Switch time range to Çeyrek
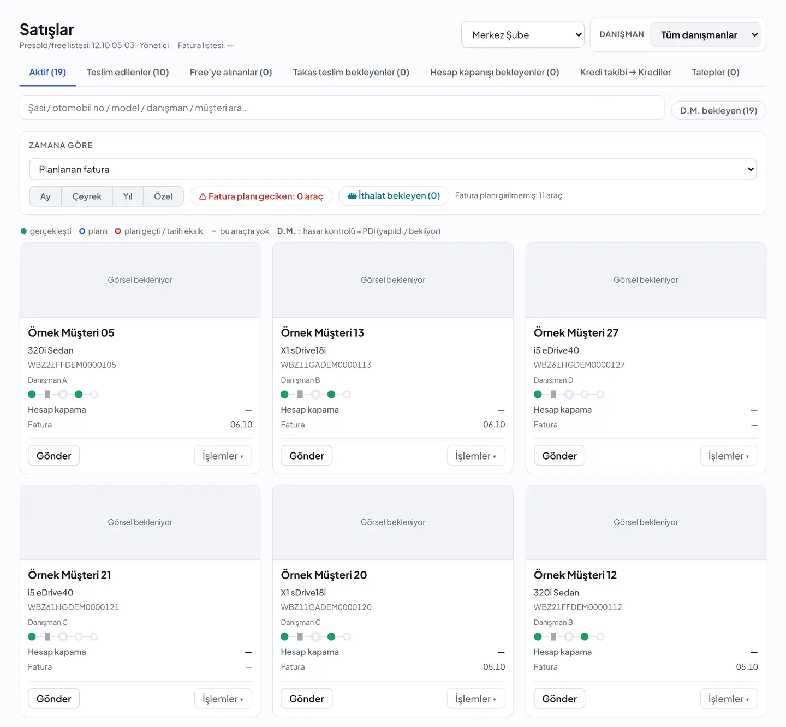Viewport: 786px width, 727px height. [87, 196]
